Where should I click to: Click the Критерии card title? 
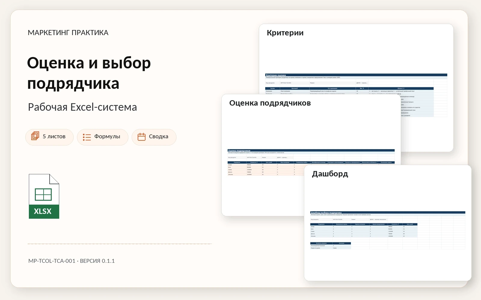[x=285, y=33]
